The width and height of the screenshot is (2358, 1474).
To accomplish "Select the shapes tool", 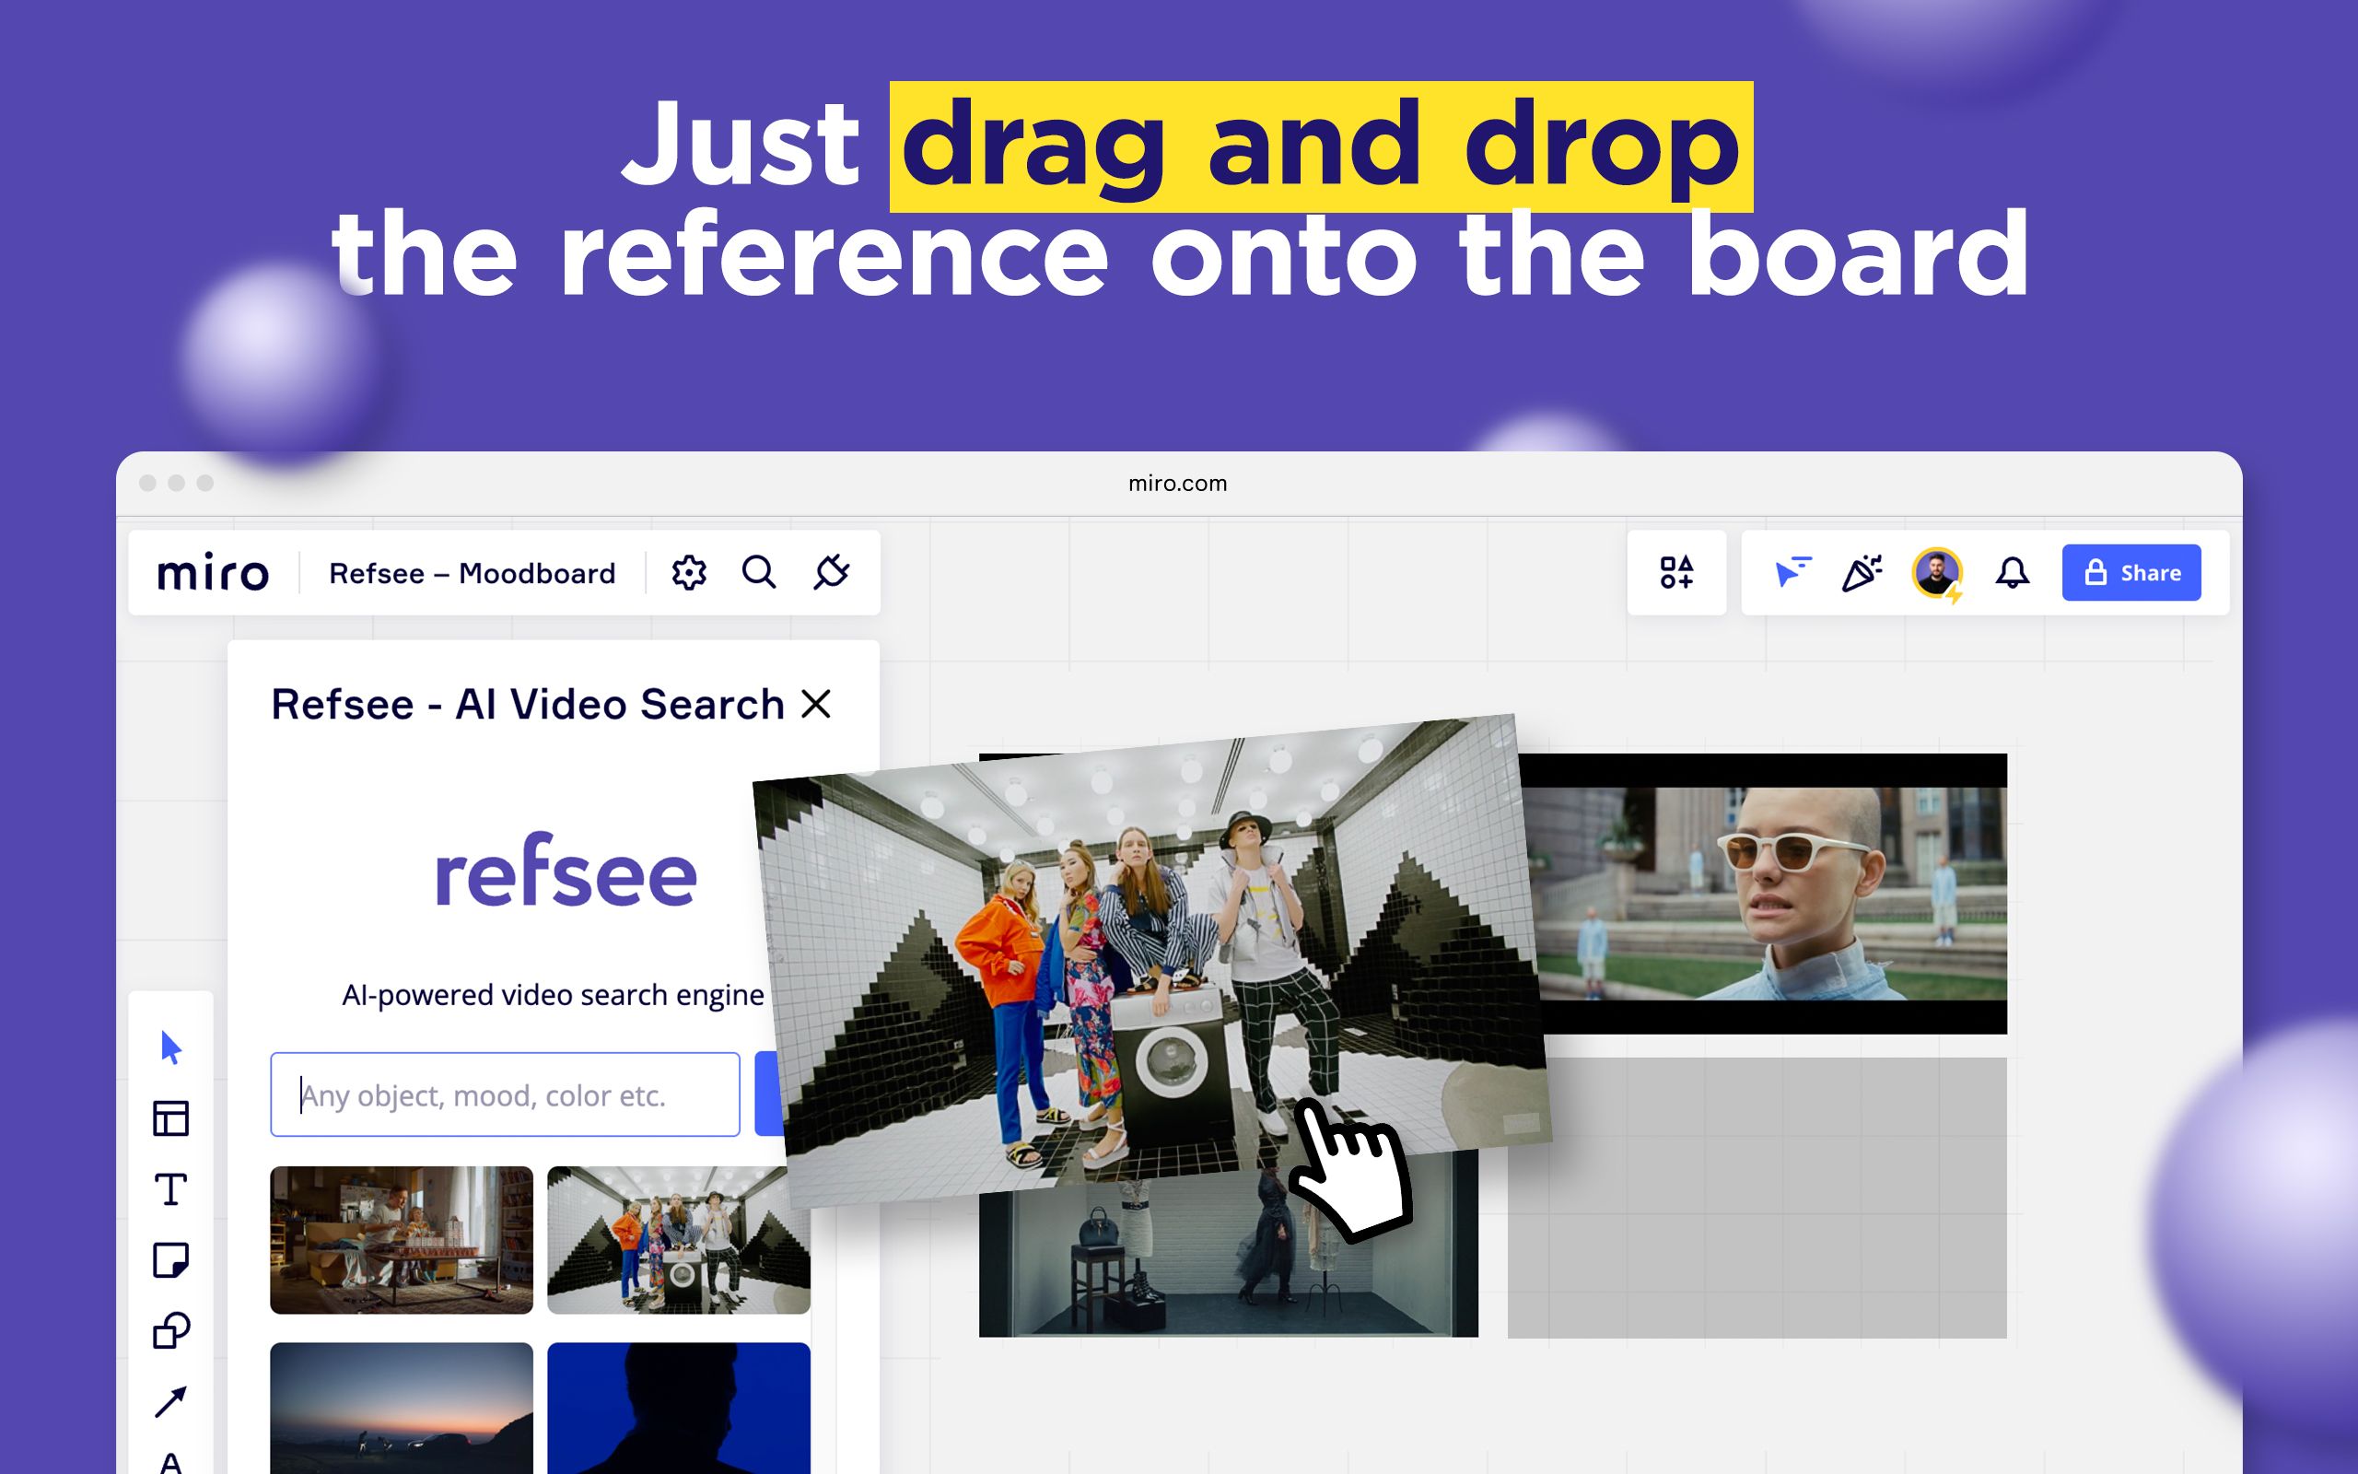I will (x=170, y=1330).
